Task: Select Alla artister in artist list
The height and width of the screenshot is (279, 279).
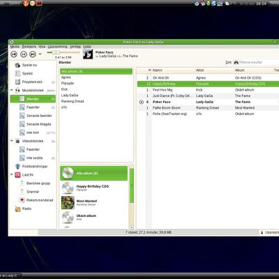Action: coord(96,71)
